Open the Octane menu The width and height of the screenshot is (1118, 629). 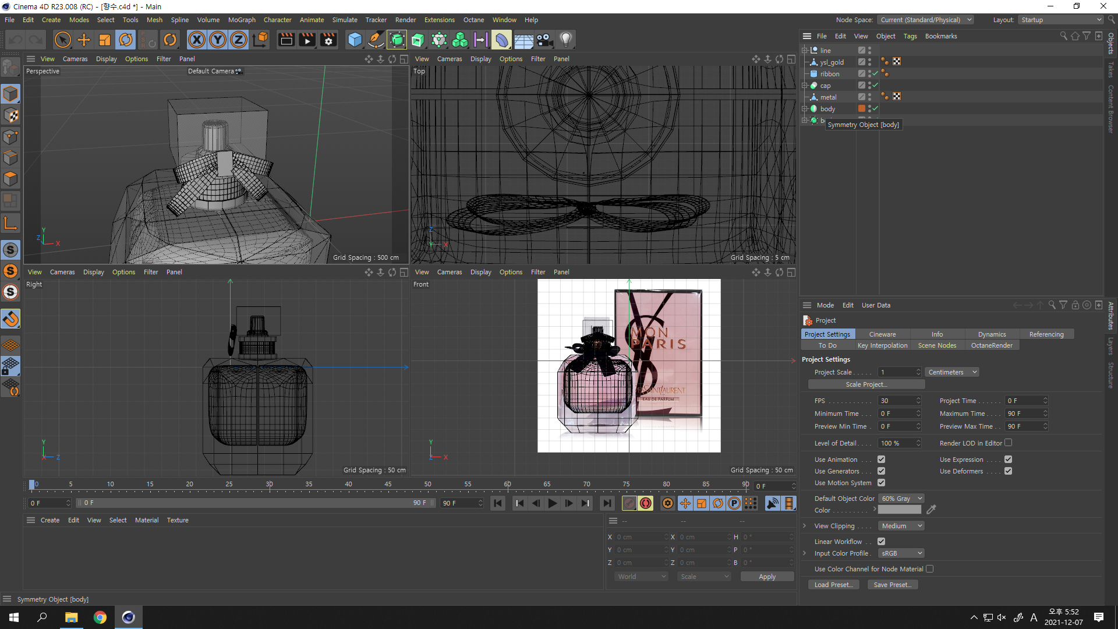coord(473,20)
